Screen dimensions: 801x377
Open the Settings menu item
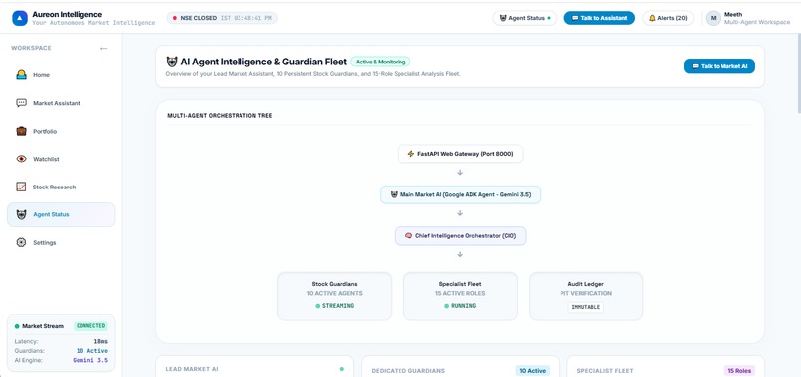[62, 243]
